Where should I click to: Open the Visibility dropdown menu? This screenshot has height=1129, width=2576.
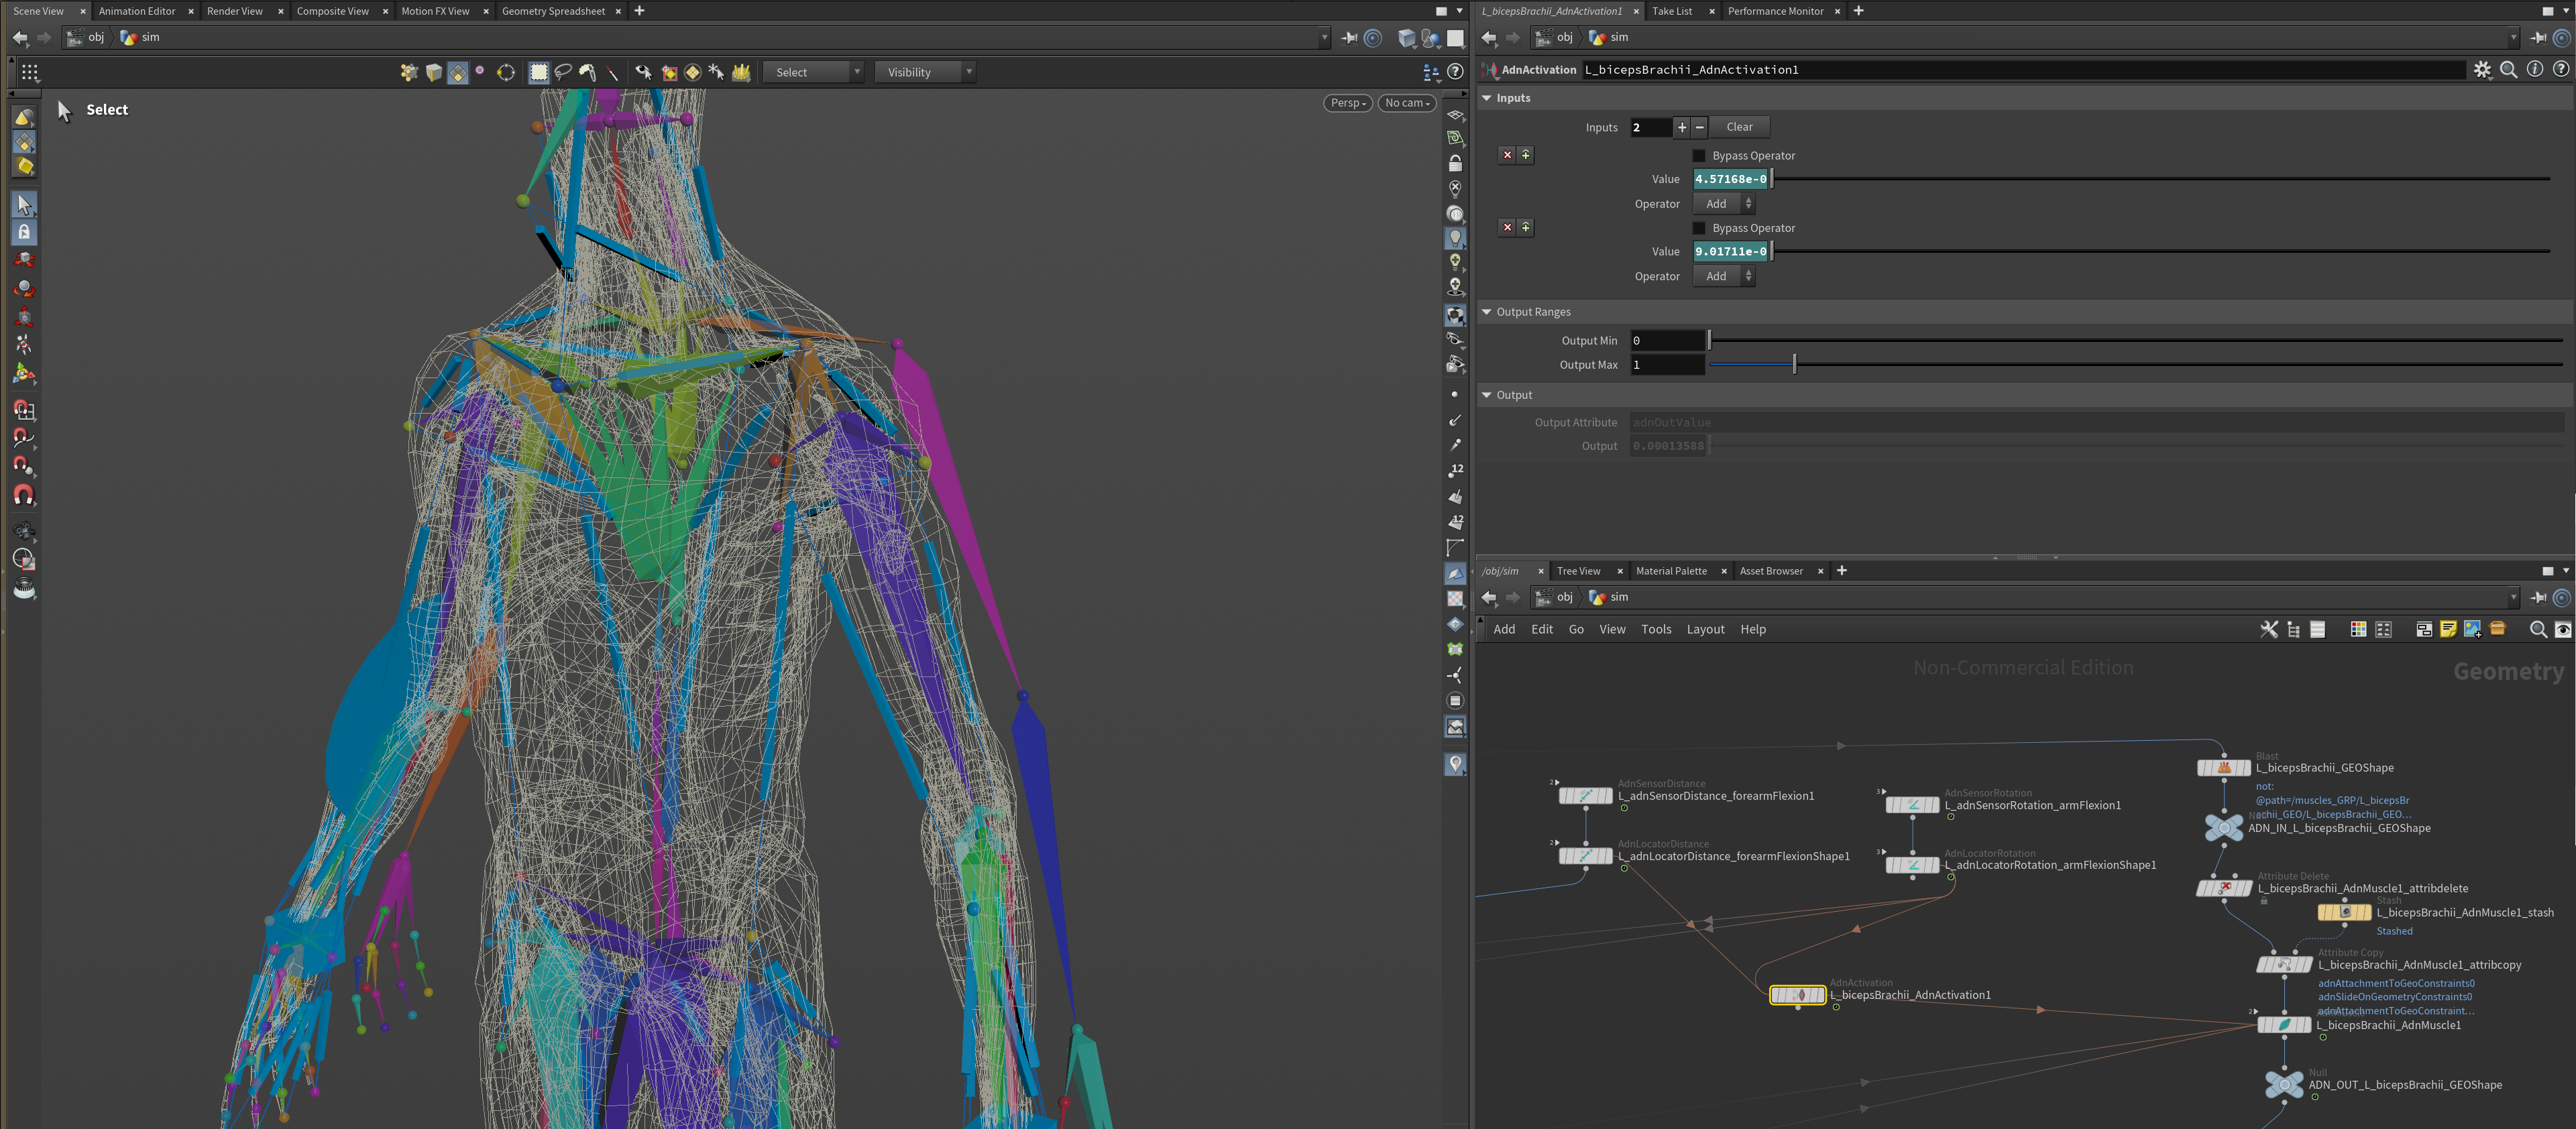pos(924,72)
